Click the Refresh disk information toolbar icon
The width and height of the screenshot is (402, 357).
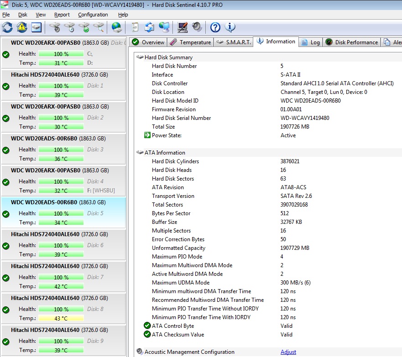(7, 27)
